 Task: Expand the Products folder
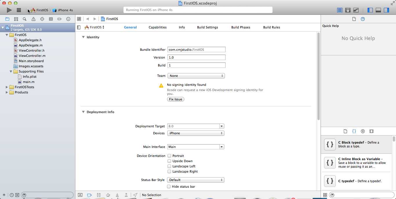coord(7,92)
